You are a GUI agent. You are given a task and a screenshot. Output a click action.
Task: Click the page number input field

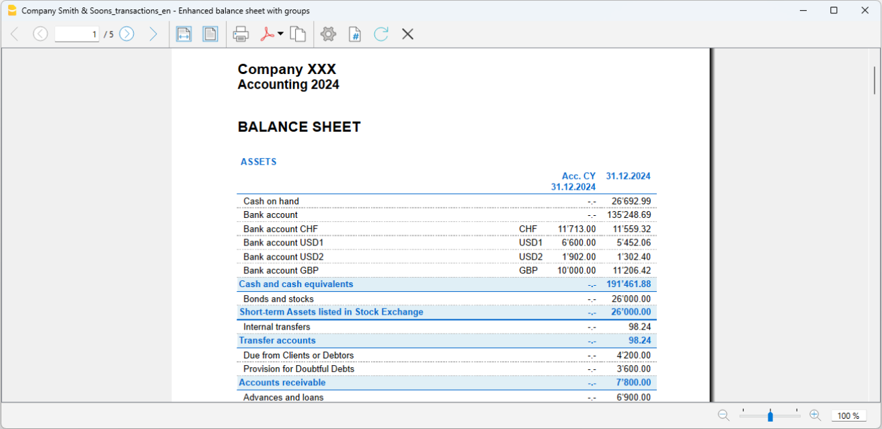(x=77, y=34)
